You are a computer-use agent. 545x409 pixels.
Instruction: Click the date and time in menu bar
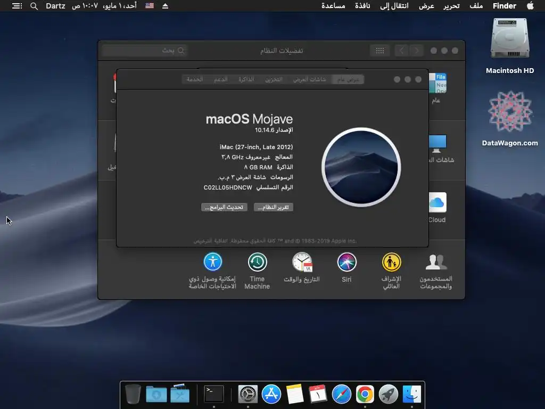point(104,6)
